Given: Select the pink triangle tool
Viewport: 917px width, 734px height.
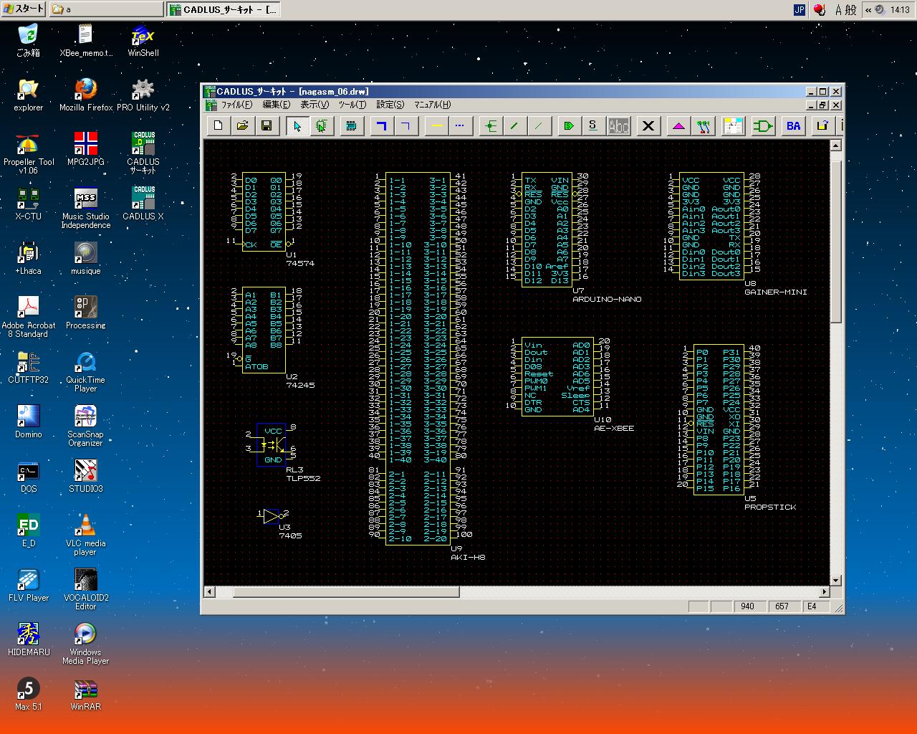Looking at the screenshot, I should [x=678, y=126].
